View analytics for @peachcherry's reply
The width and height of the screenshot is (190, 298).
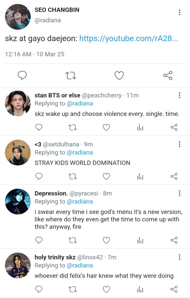pyautogui.click(x=140, y=127)
